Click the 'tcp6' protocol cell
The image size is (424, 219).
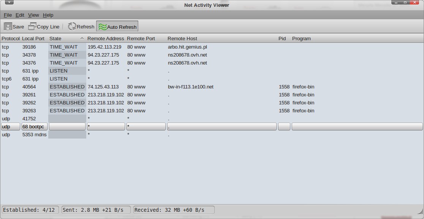click(x=7, y=79)
